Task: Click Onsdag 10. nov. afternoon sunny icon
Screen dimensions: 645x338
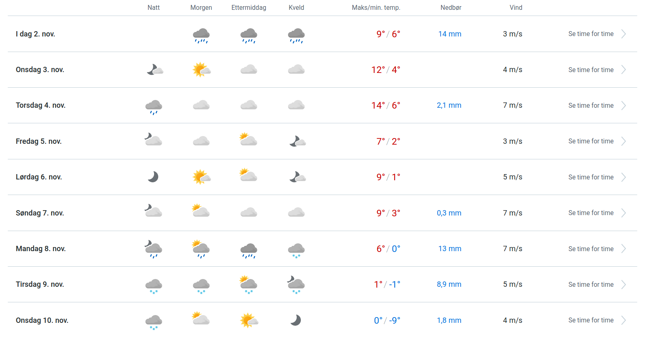Action: pyautogui.click(x=249, y=320)
